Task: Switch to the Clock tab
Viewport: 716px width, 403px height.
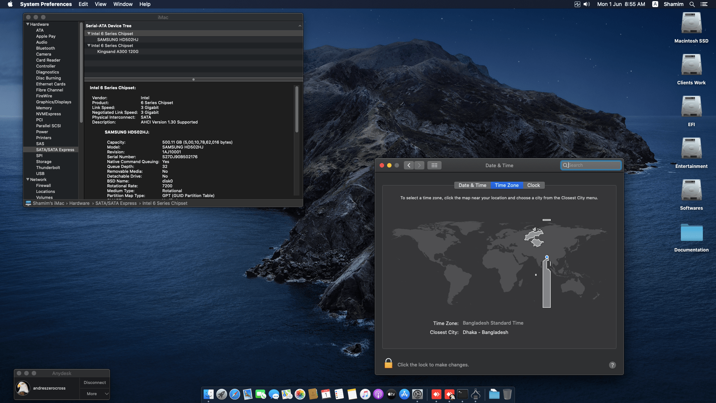Action: [533, 185]
